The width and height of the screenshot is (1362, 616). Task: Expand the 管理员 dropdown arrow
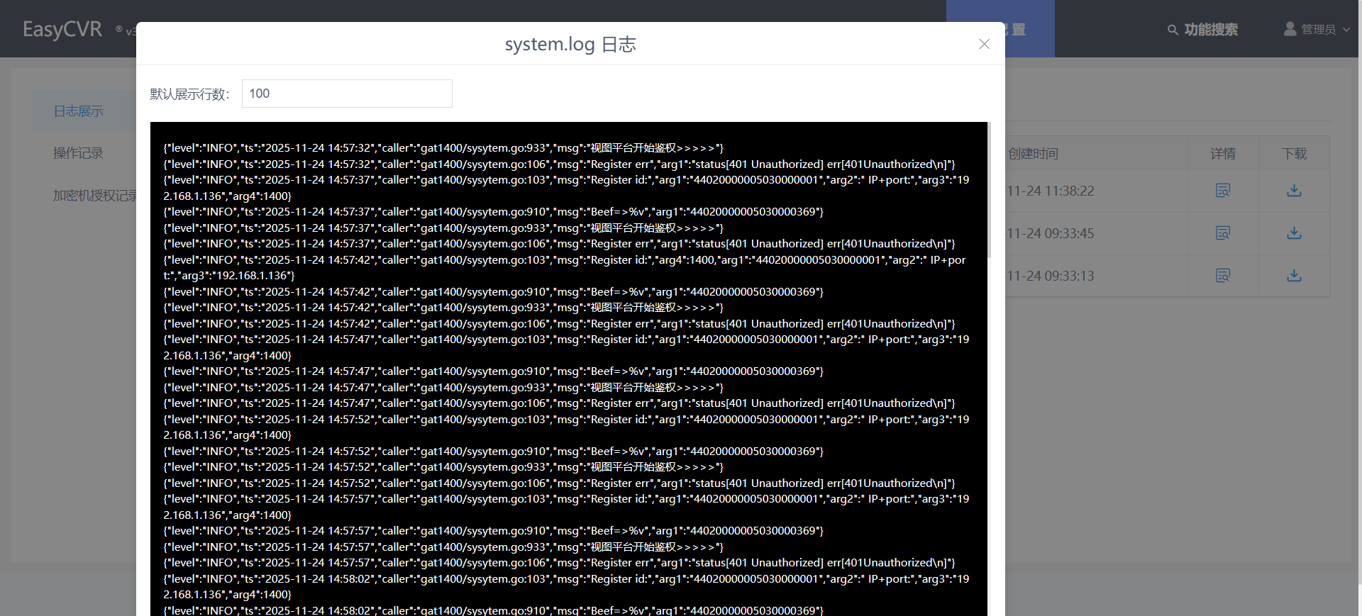point(1346,30)
